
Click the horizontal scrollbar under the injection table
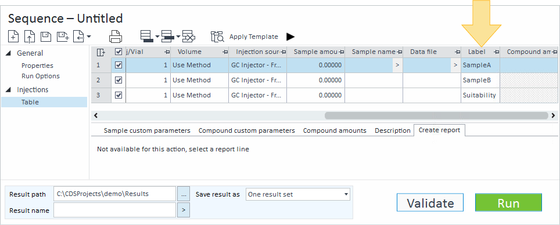click(436, 115)
